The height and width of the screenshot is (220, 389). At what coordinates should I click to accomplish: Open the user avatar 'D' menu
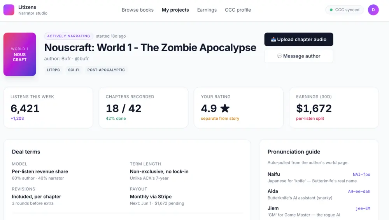(373, 10)
